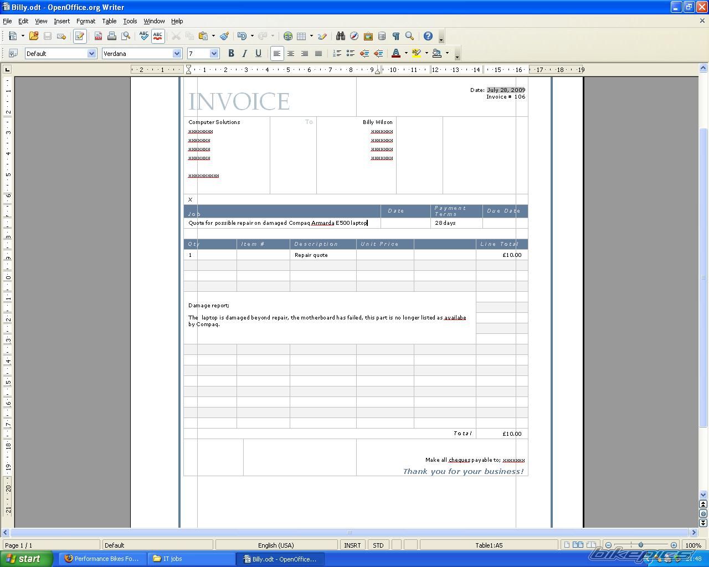
Task: Click the Gallery icon in toolbar
Action: (x=368, y=36)
